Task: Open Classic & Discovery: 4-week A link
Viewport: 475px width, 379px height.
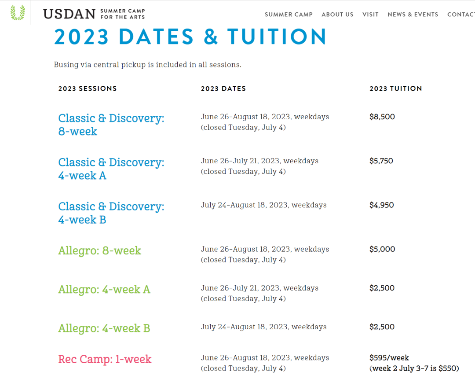Action: pyautogui.click(x=111, y=169)
